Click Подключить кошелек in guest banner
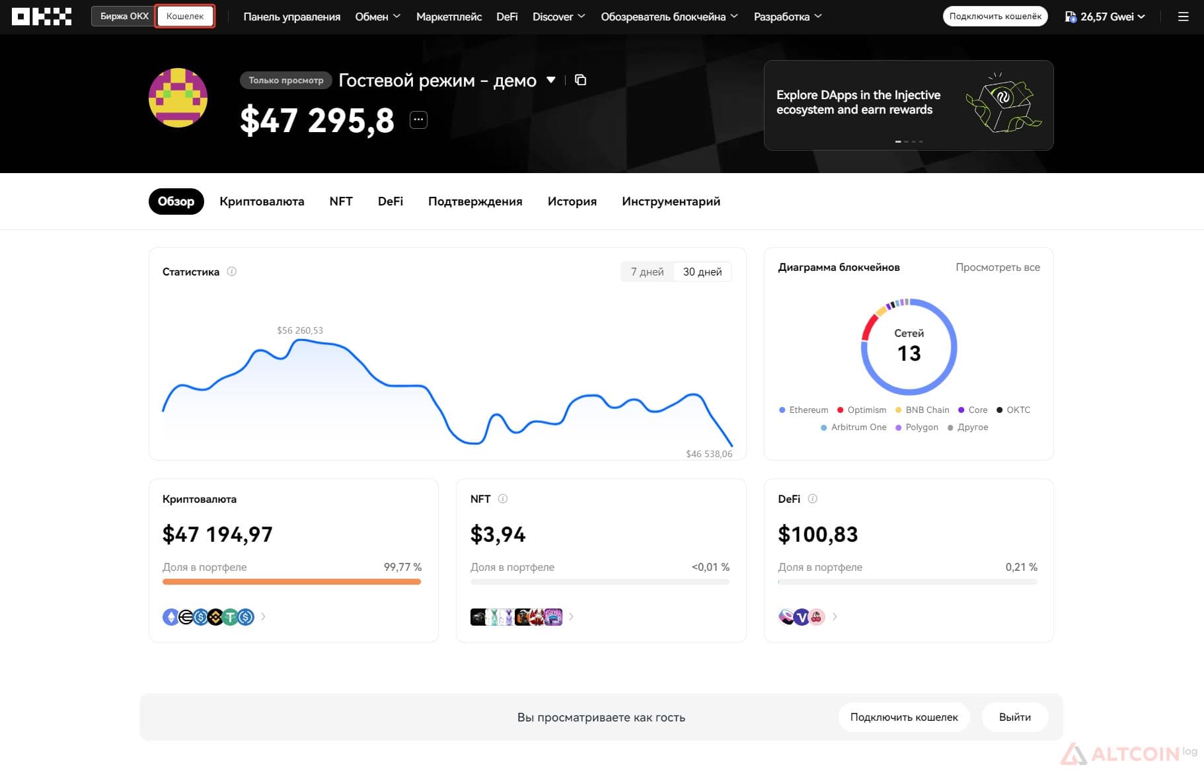1204x771 pixels. 904,717
